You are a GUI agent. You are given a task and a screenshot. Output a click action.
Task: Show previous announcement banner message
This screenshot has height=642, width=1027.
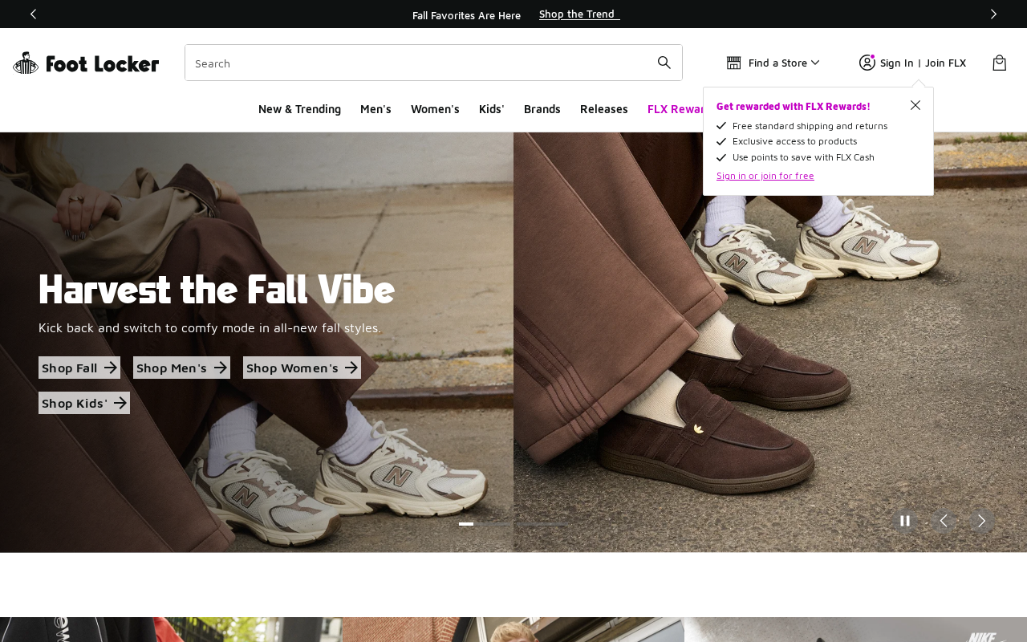tap(33, 14)
